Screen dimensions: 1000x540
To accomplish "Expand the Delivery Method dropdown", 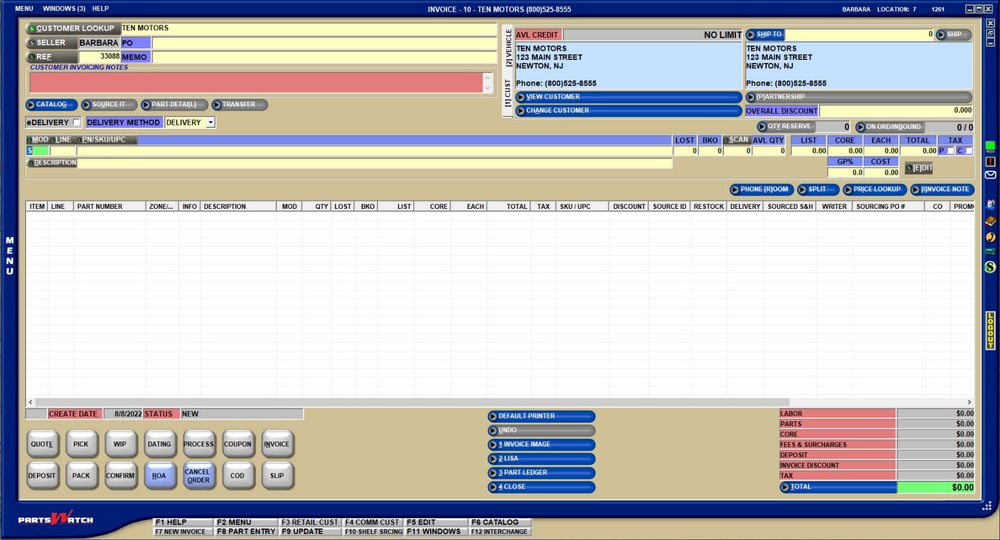I will point(210,122).
